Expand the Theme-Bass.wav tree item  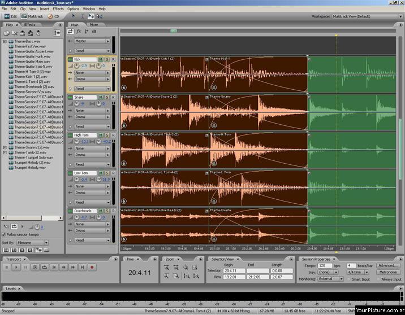point(5,41)
